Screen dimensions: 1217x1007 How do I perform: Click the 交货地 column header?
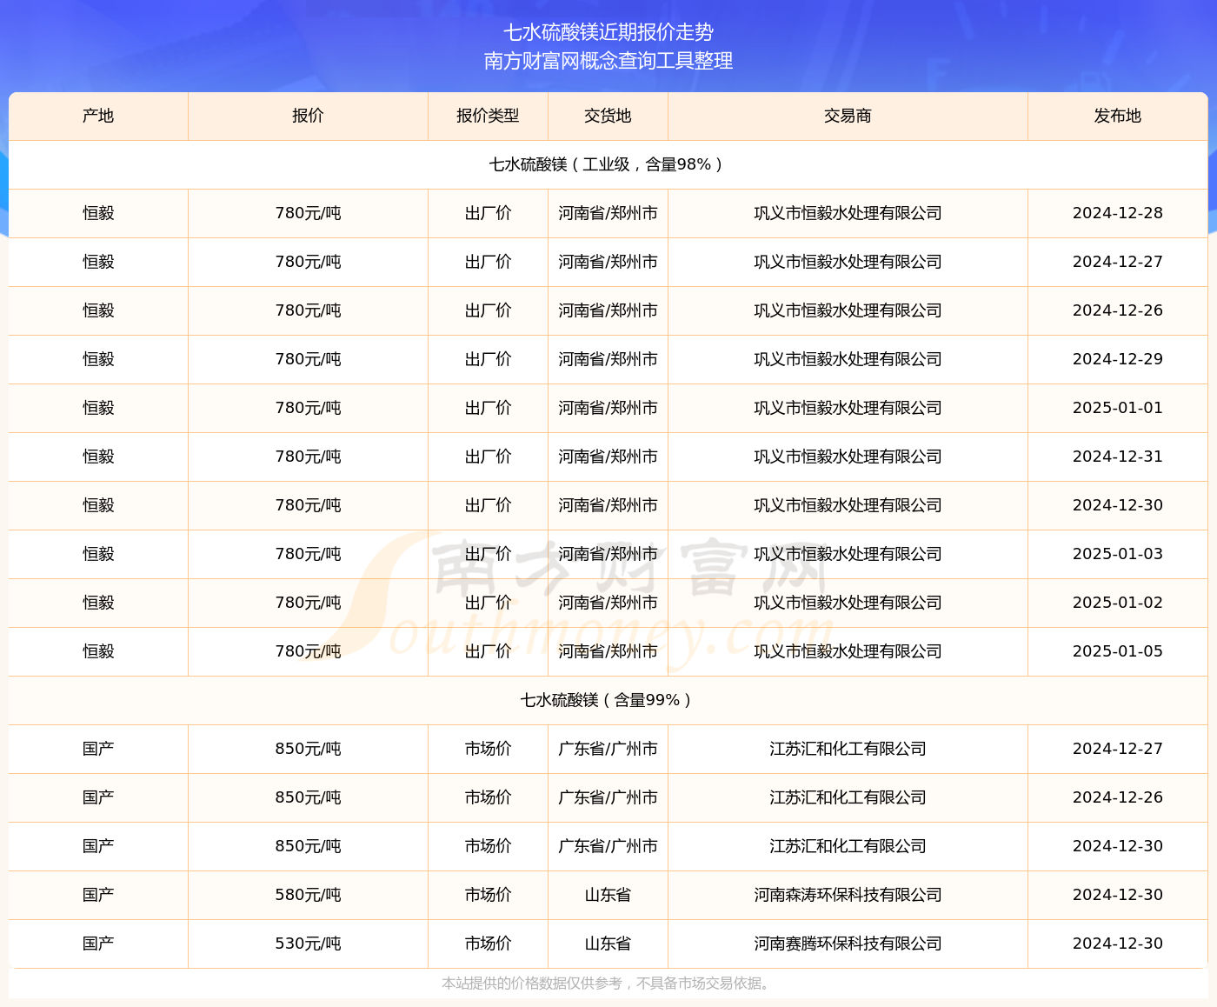pos(608,116)
